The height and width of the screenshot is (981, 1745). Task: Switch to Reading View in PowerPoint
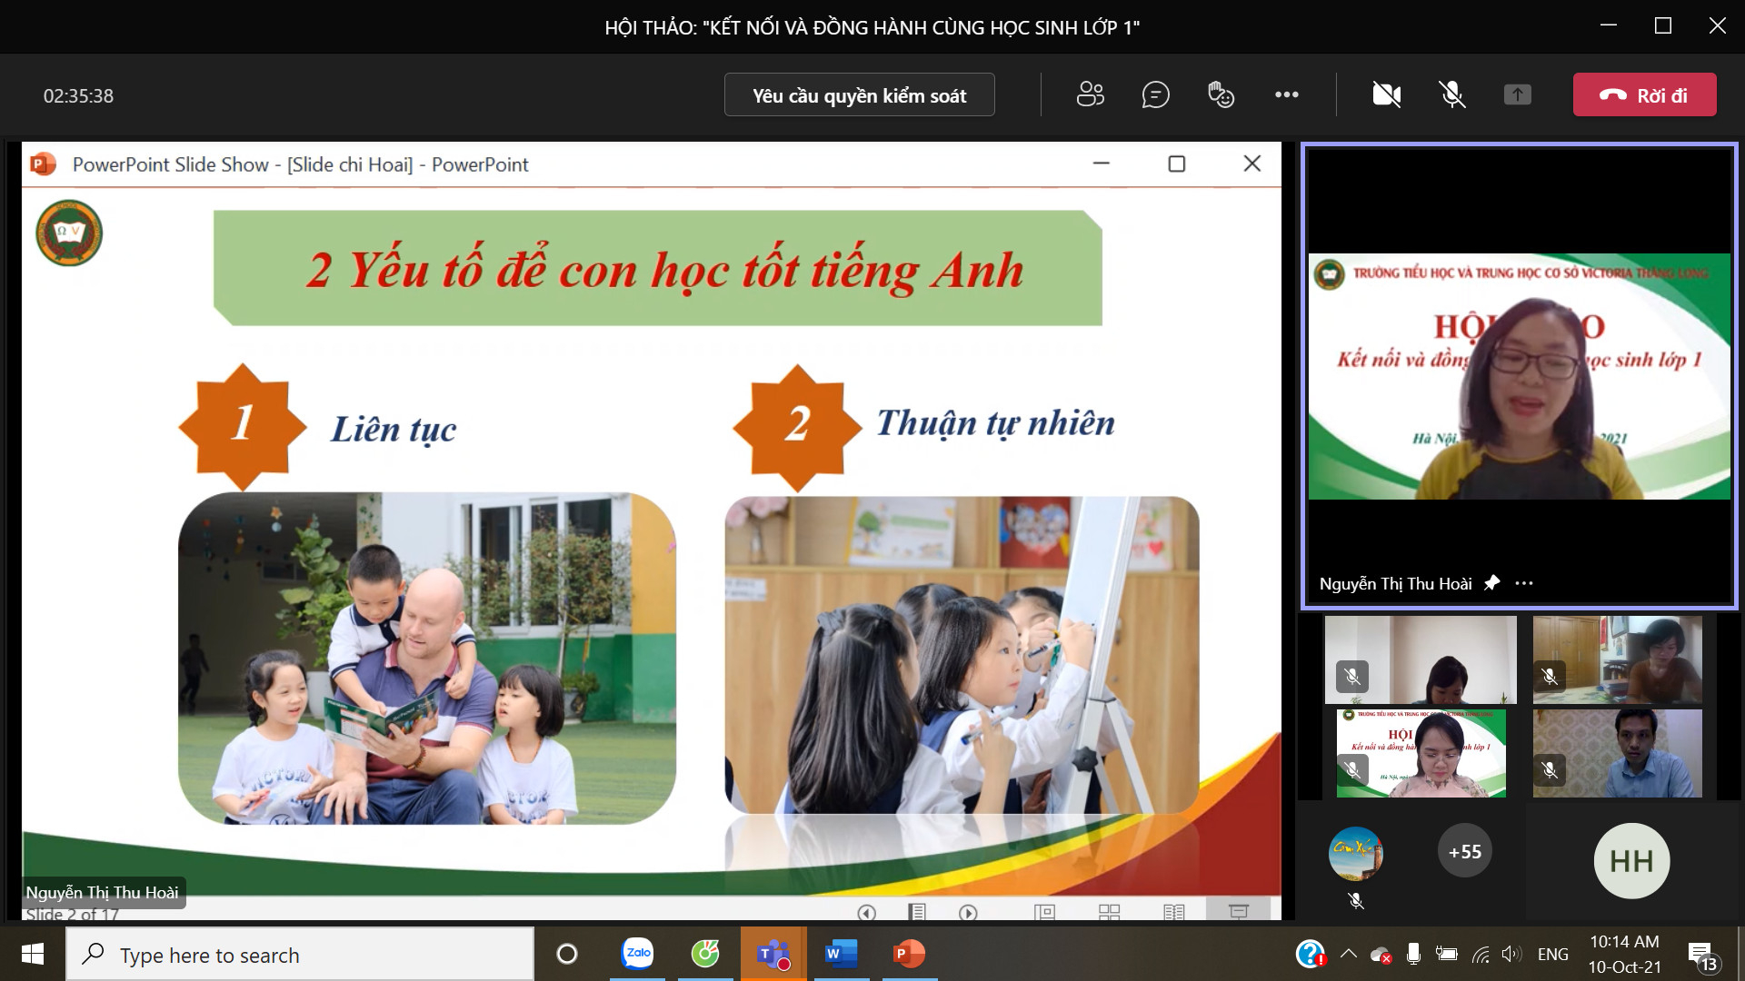pos(1173,912)
